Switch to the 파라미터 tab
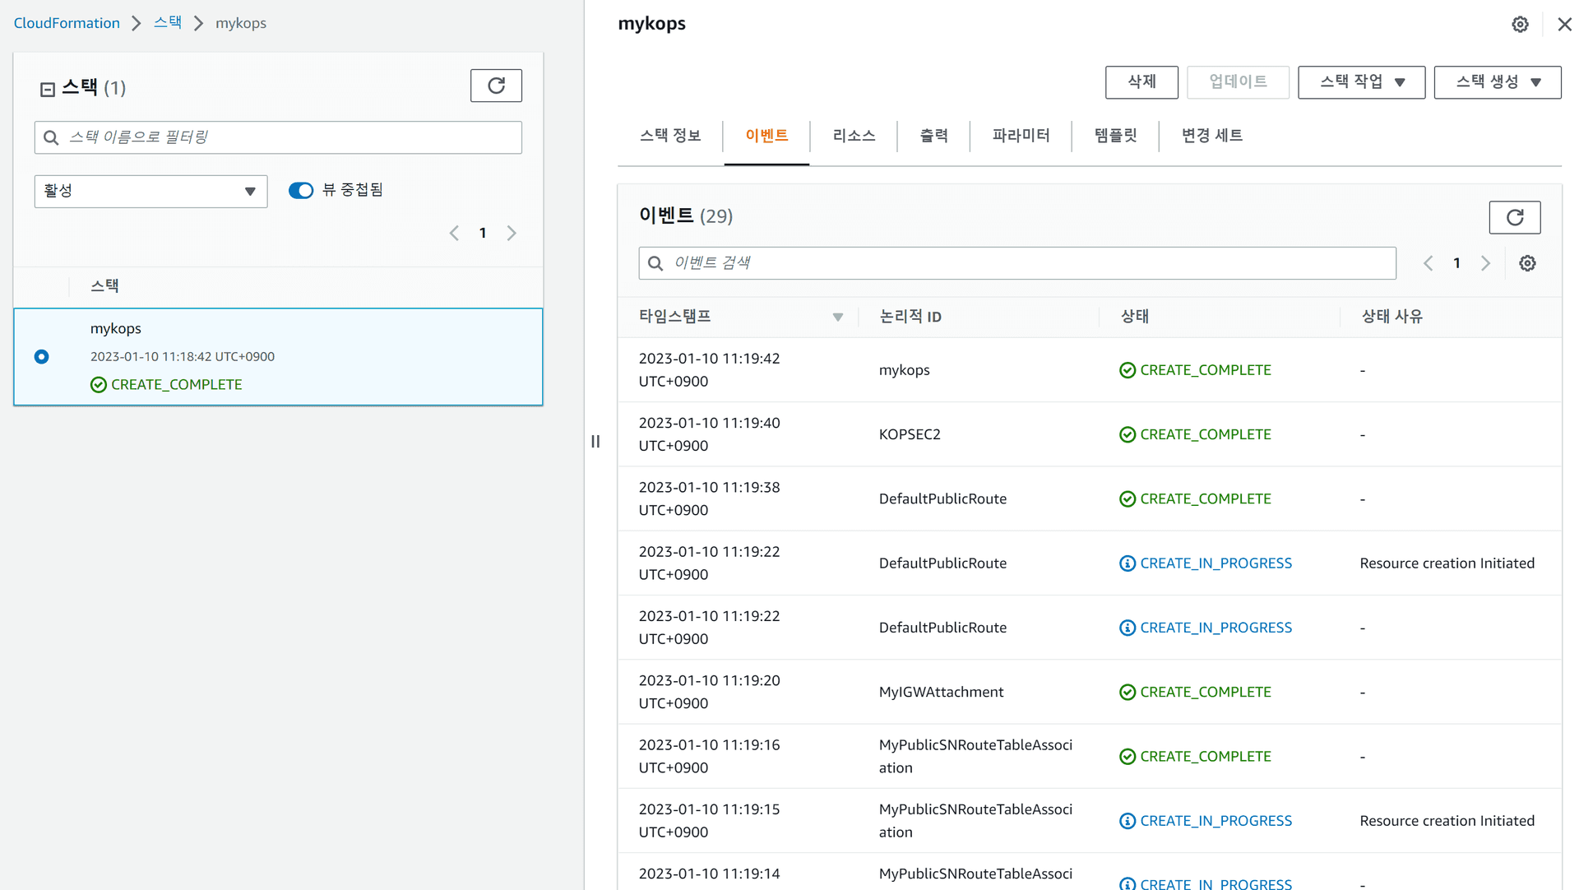The width and height of the screenshot is (1579, 890). point(1021,136)
